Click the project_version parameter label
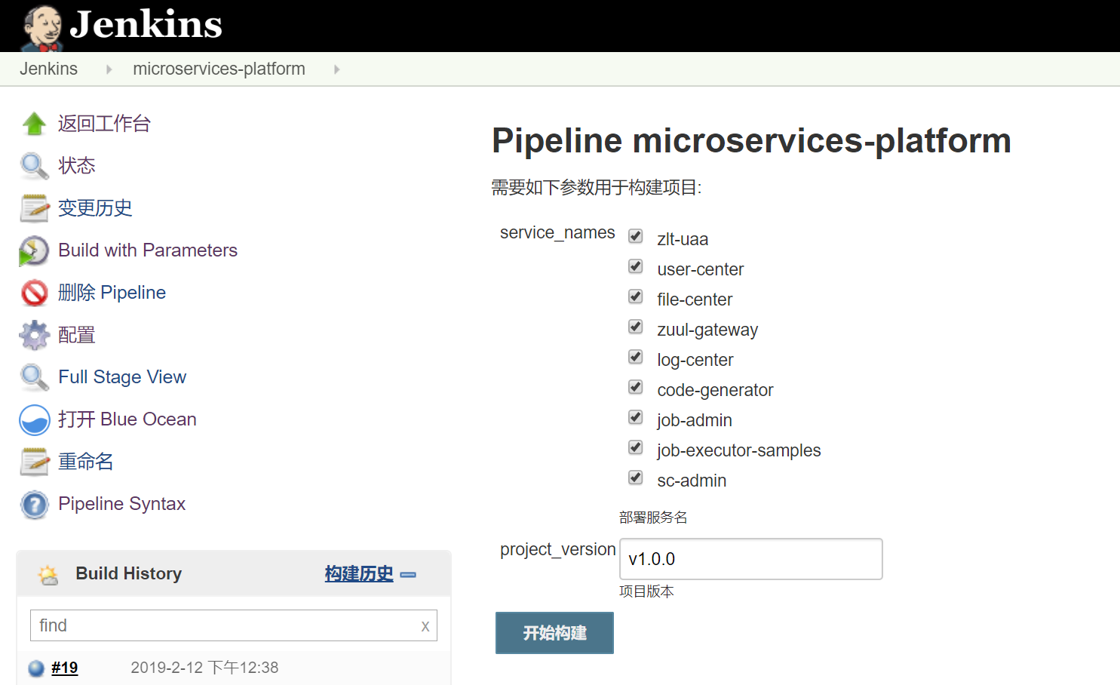Image resolution: width=1120 pixels, height=685 pixels. 558,549
